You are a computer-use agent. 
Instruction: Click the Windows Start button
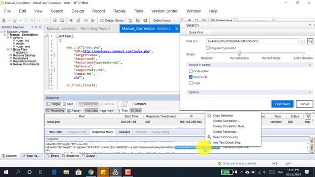pos(6,172)
